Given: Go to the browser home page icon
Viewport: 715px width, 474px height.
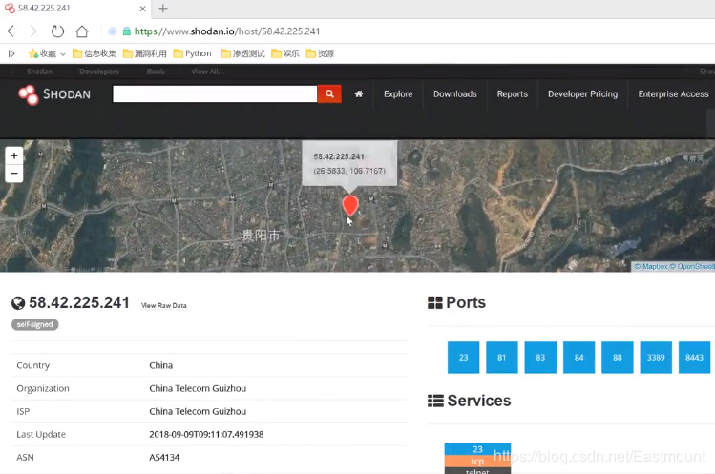Looking at the screenshot, I should click(82, 31).
